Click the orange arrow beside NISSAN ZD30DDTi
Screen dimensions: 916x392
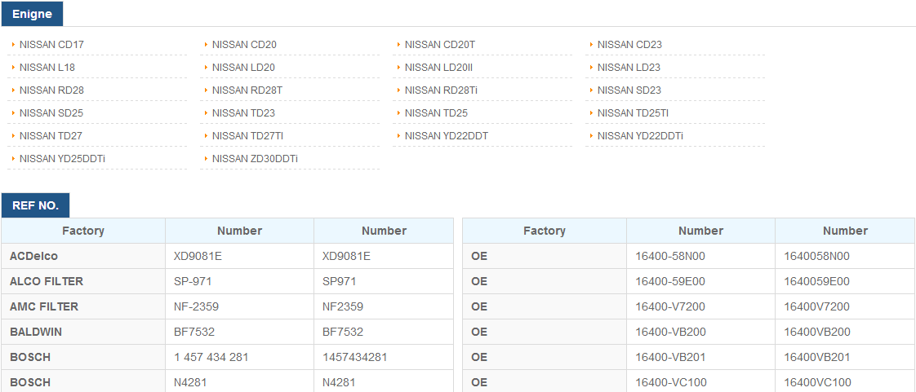pos(207,158)
